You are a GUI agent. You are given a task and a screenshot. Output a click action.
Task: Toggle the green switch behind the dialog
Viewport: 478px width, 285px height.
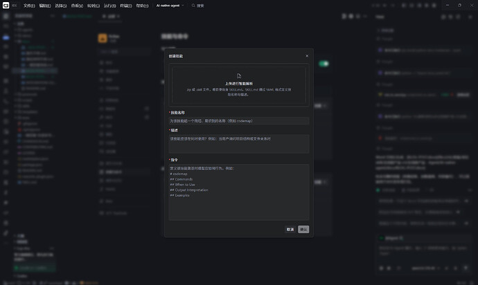pos(324,64)
